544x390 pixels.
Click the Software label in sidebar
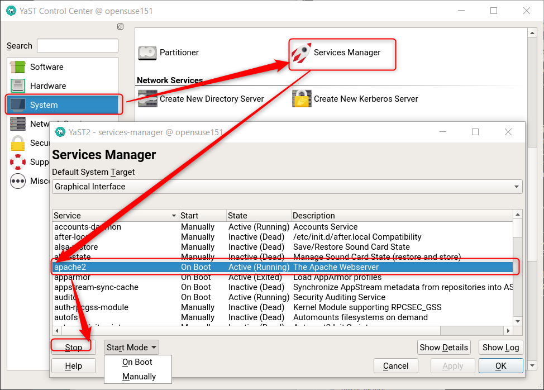tap(47, 67)
